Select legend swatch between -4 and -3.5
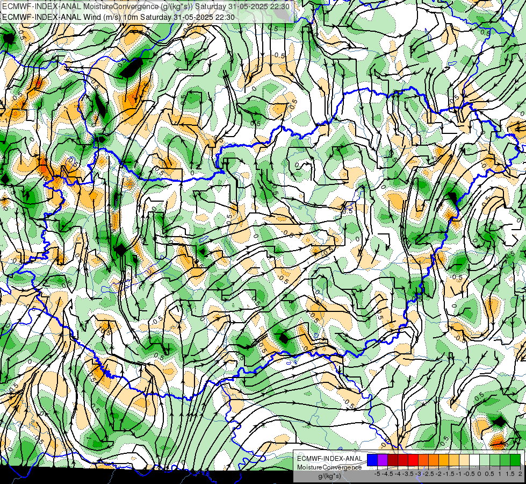This screenshot has height=484, width=526. click(x=403, y=460)
